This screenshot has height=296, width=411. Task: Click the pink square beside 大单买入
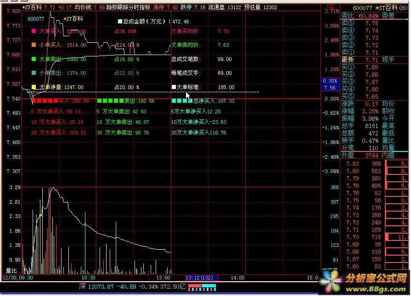point(34,31)
